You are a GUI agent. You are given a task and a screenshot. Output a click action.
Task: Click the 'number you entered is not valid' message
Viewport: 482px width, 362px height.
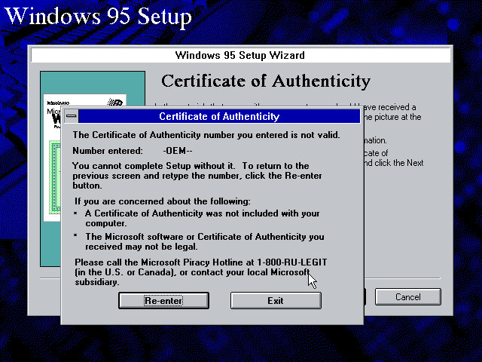click(206, 135)
